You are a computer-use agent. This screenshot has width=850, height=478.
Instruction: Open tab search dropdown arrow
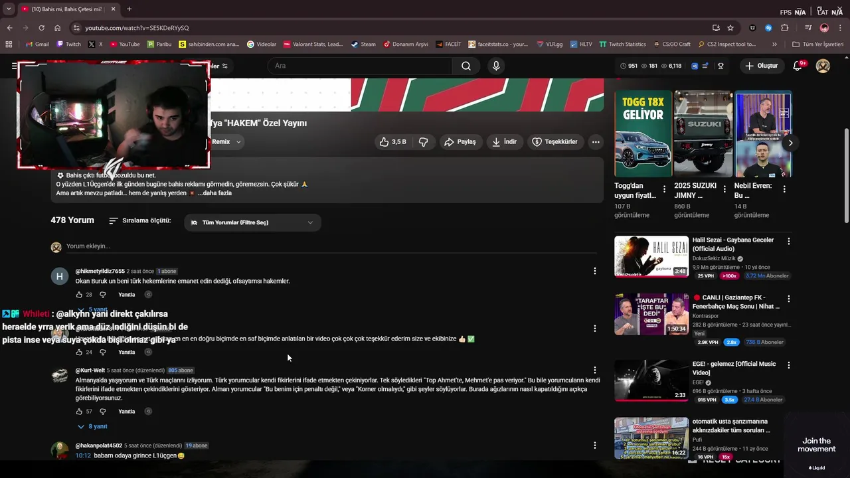[9, 9]
